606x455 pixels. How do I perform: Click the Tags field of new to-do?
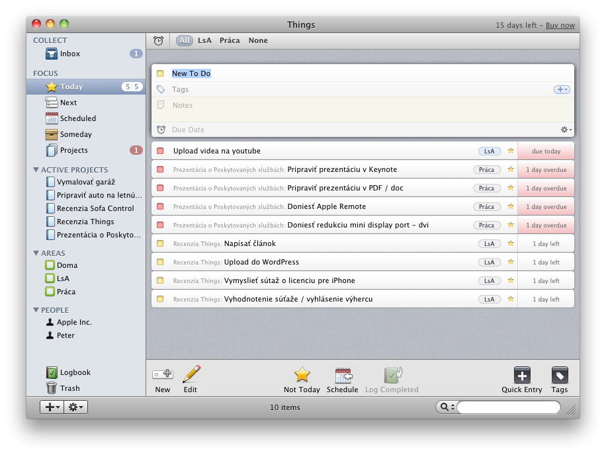click(363, 89)
